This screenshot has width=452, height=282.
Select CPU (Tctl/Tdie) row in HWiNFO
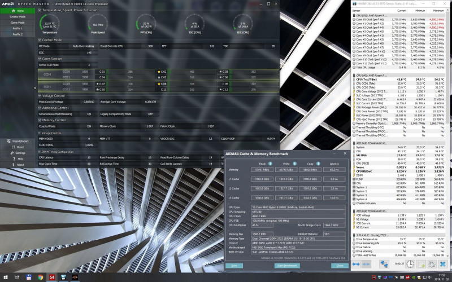[399, 79]
